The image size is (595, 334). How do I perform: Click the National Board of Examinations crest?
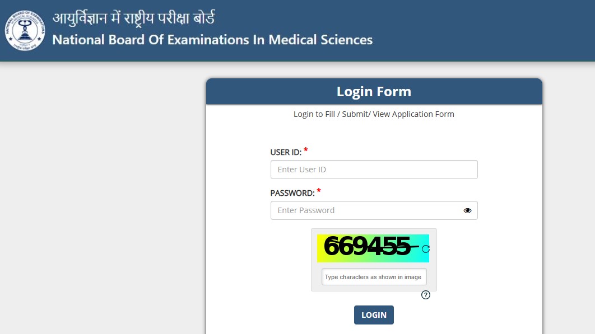(x=25, y=31)
